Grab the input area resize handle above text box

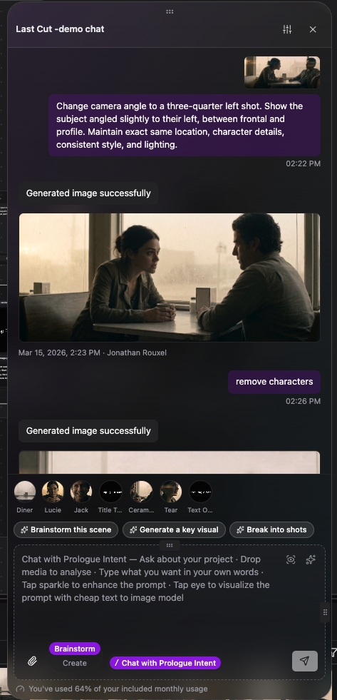[x=170, y=545]
